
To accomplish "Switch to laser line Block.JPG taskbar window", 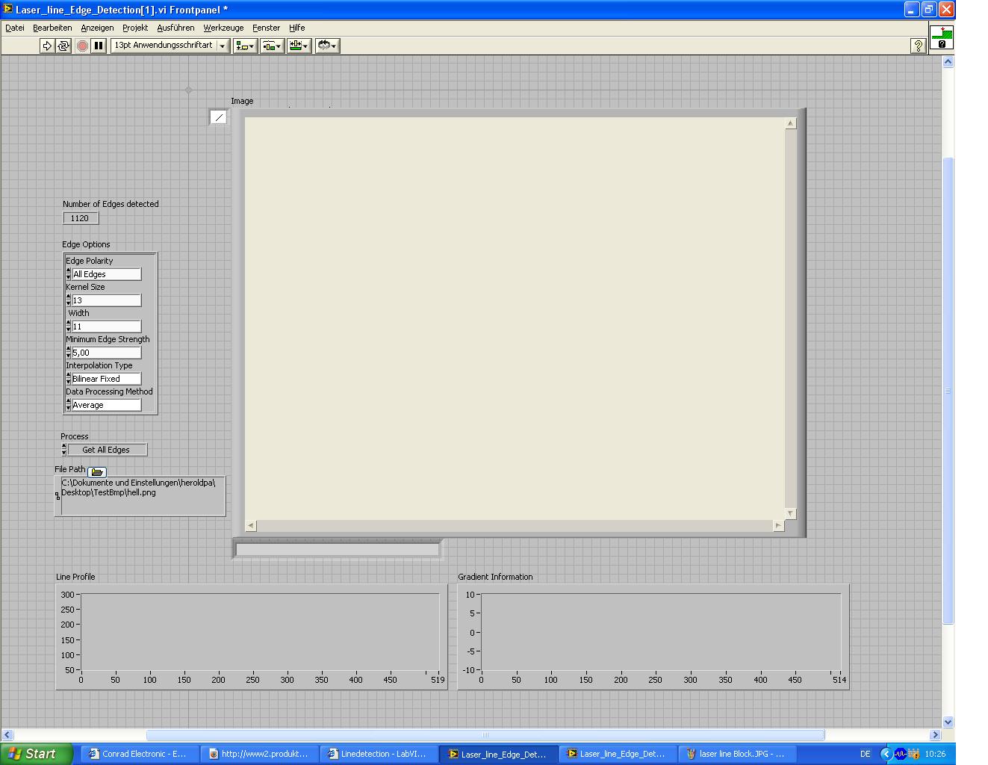I will click(736, 754).
